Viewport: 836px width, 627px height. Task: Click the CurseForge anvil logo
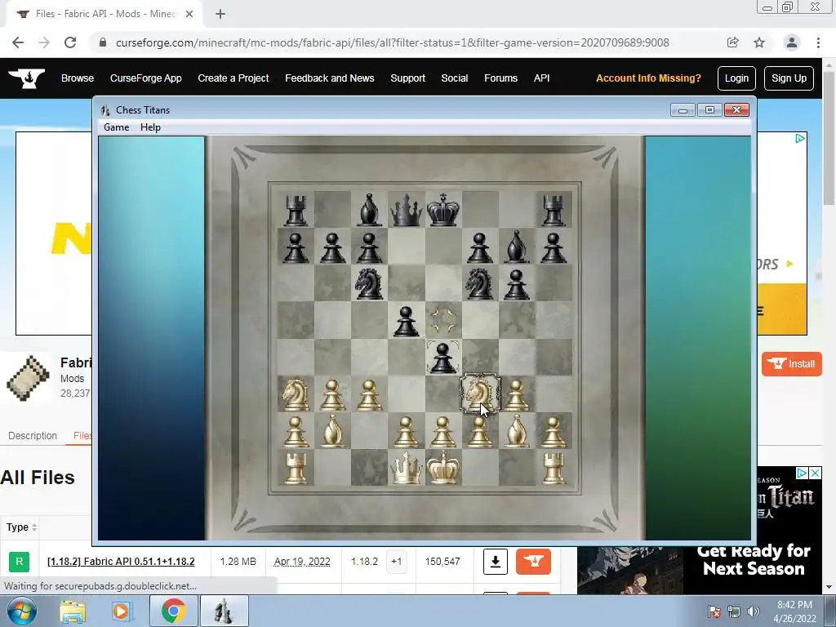(x=27, y=78)
